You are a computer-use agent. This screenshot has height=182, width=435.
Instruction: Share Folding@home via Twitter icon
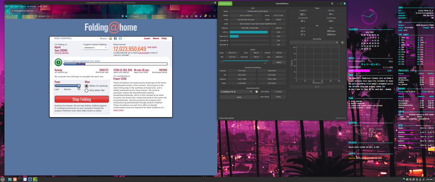point(120,38)
